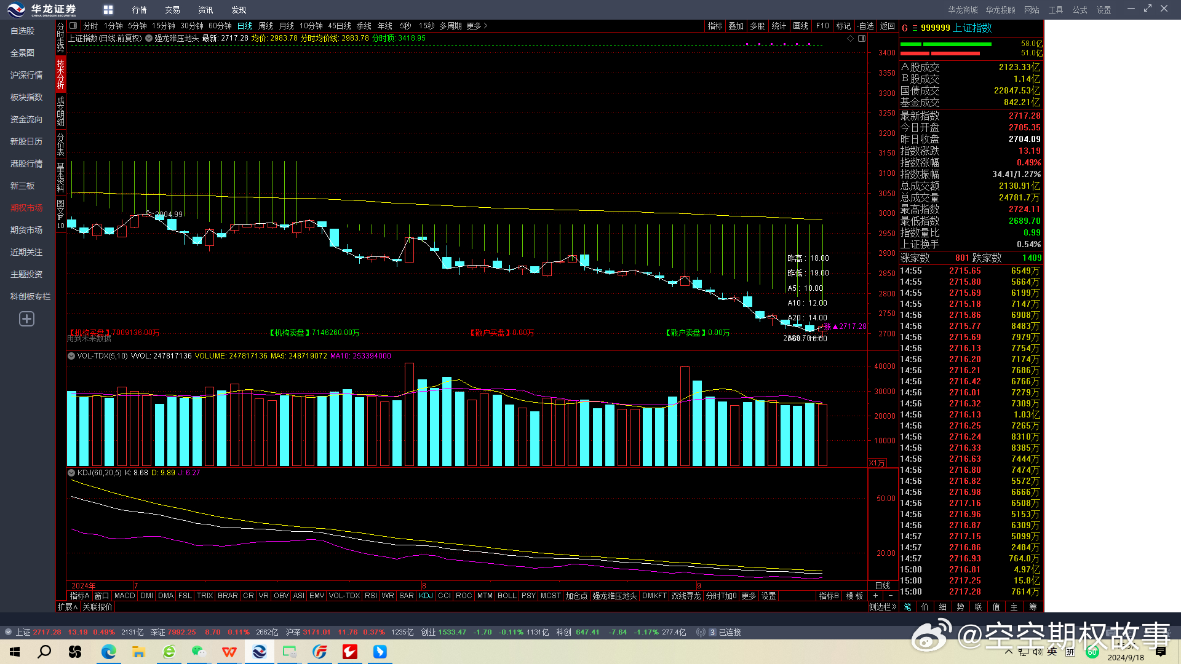1181x664 pixels.
Task: Click the panel layout icon beside the diamond marker
Action: tap(862, 38)
